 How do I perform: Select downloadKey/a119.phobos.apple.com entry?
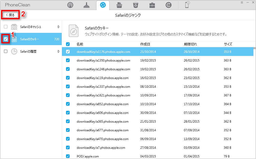click(103, 78)
